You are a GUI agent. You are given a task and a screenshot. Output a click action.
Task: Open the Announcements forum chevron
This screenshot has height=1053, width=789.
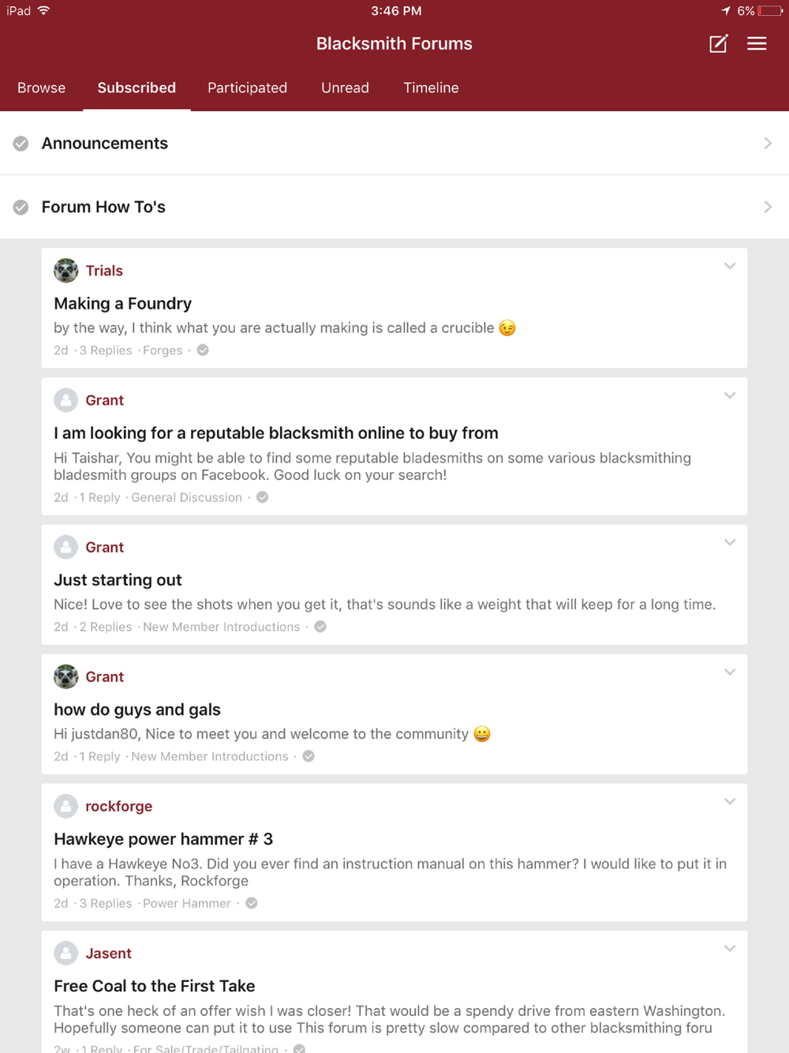point(768,144)
